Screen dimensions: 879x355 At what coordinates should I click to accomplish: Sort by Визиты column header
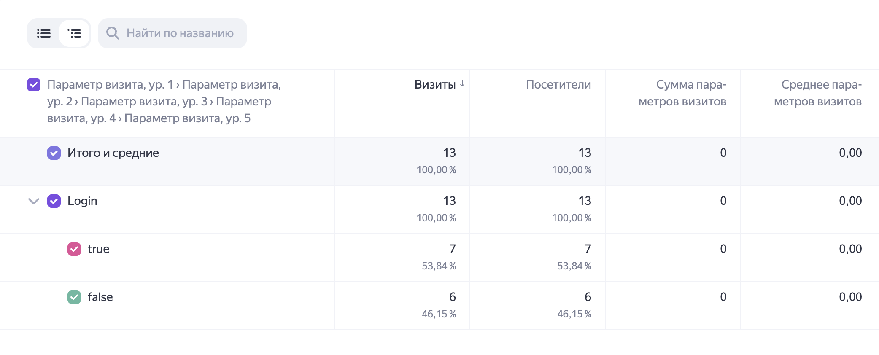[x=435, y=85]
